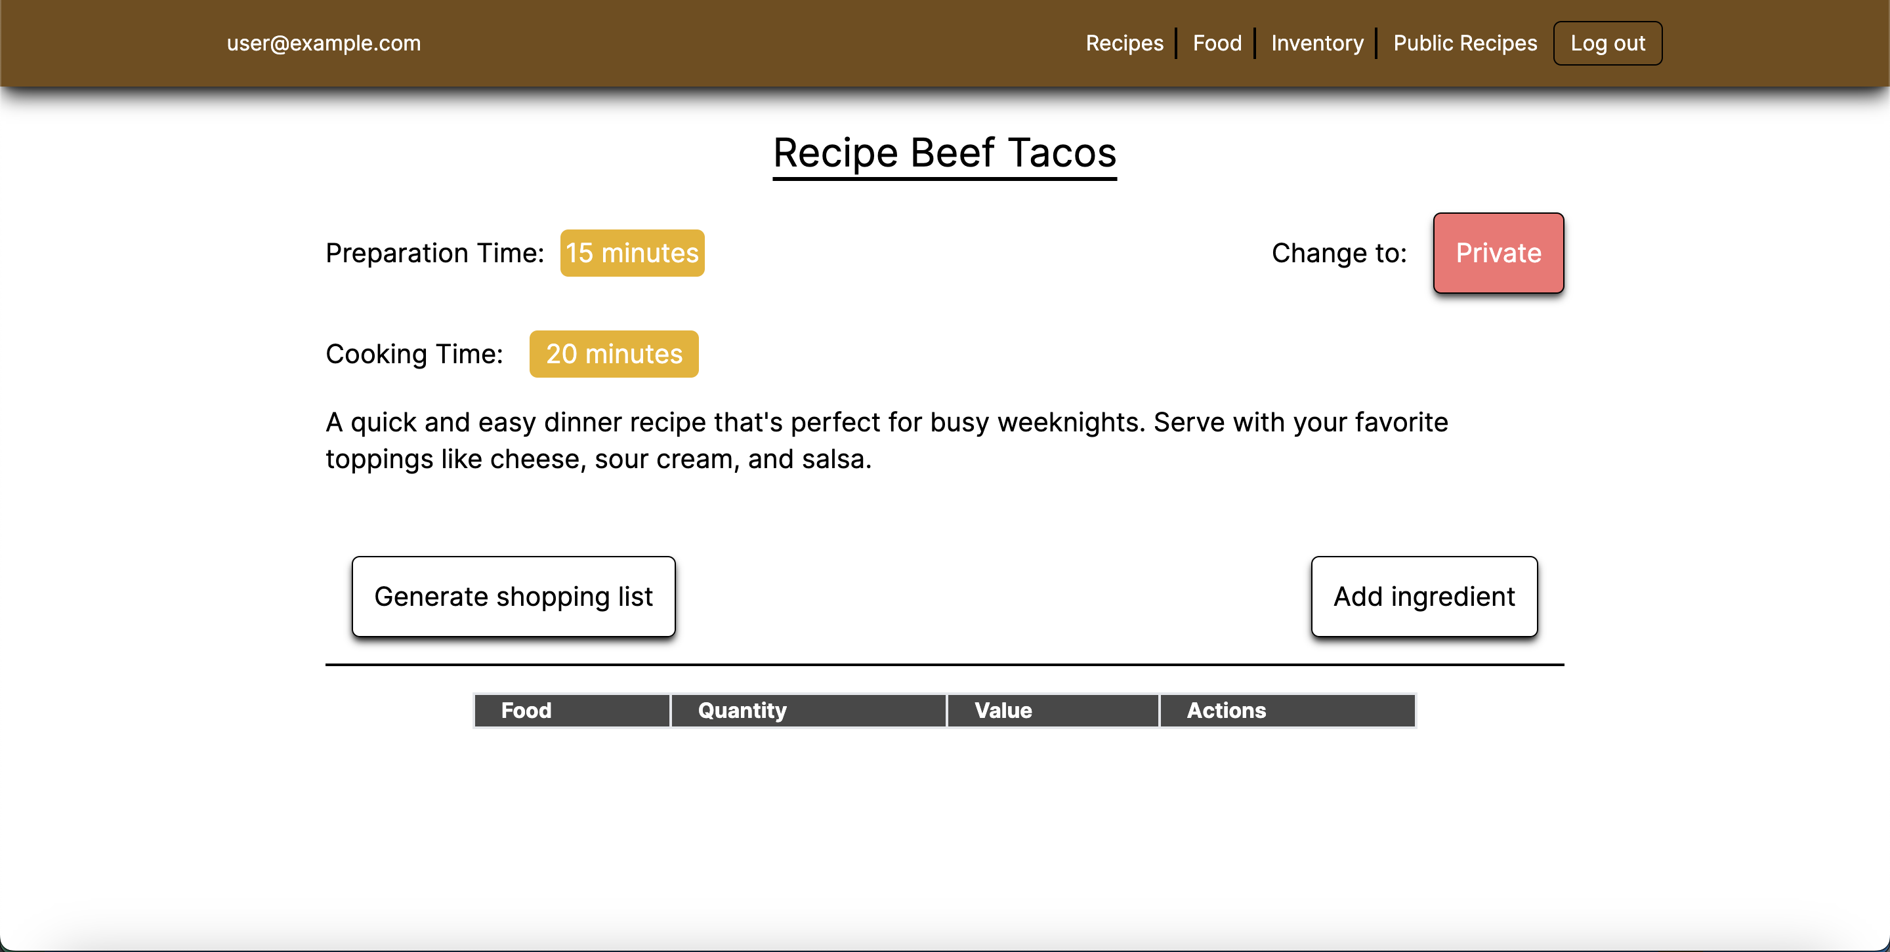This screenshot has width=1890, height=952.
Task: Open the Inventory section
Action: click(1318, 44)
